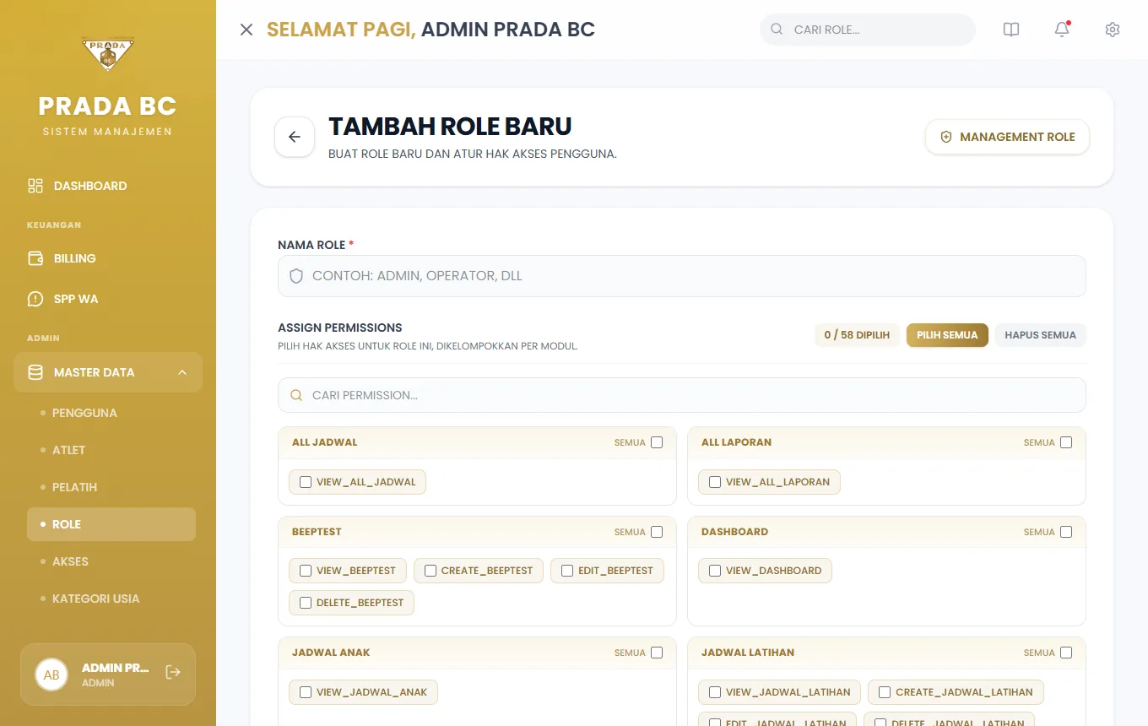Enable the VIEW_DASHBOARD permission
Screen dimensions: 1148x726
[x=715, y=571]
